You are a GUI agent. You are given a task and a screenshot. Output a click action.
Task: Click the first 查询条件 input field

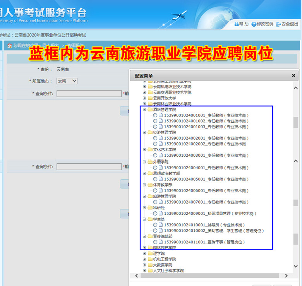pyautogui.click(x=89, y=94)
